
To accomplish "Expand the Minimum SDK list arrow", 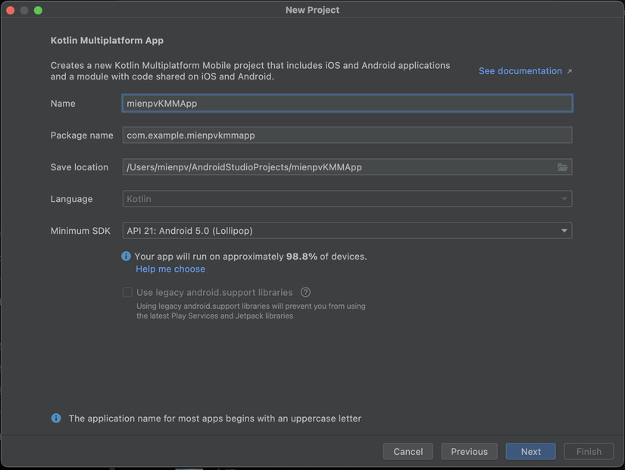I will (x=564, y=230).
